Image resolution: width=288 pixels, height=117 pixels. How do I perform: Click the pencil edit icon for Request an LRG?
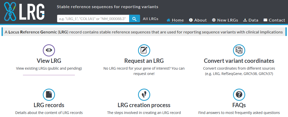point(144,50)
